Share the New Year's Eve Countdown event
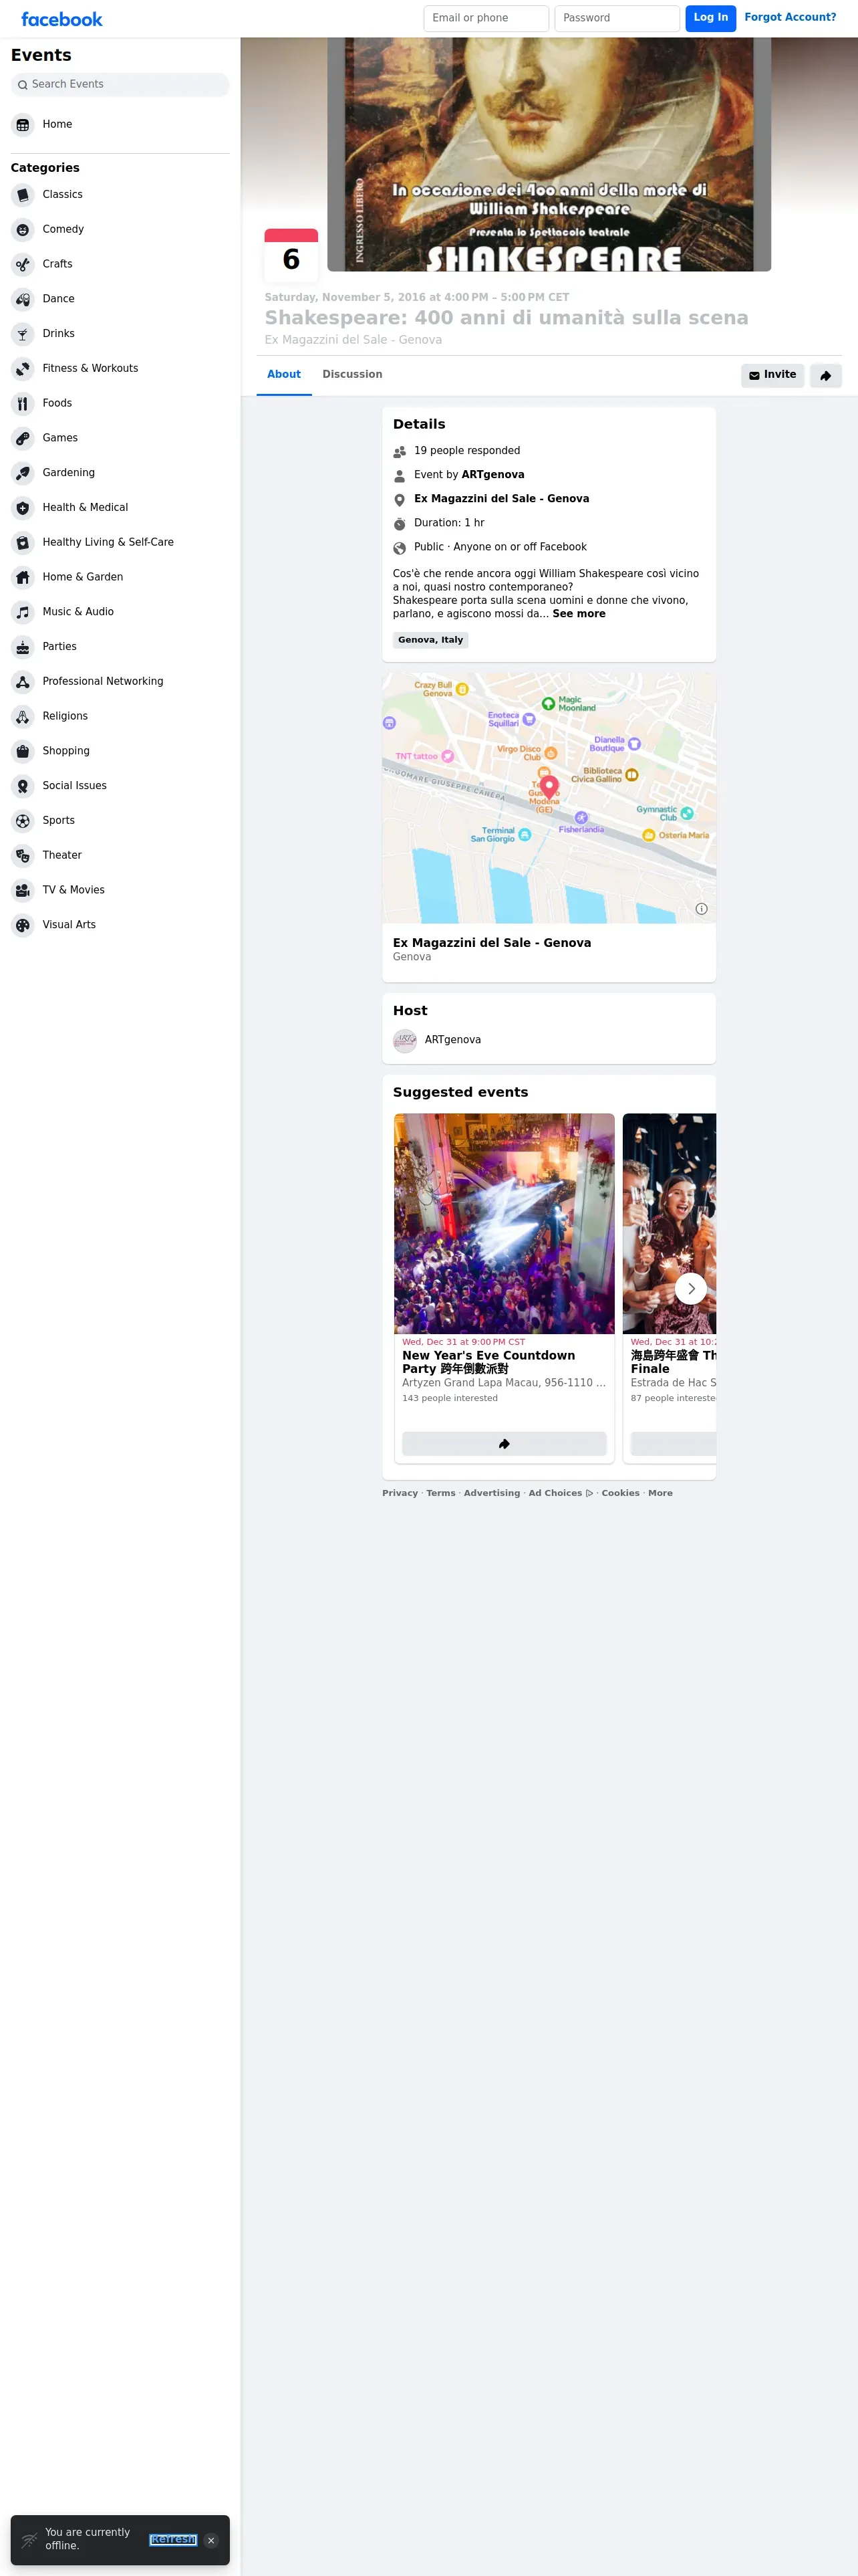Viewport: 858px width, 2576px height. [x=505, y=1443]
